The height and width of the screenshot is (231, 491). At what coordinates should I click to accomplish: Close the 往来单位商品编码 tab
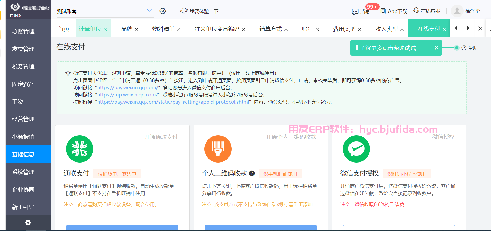(244, 29)
